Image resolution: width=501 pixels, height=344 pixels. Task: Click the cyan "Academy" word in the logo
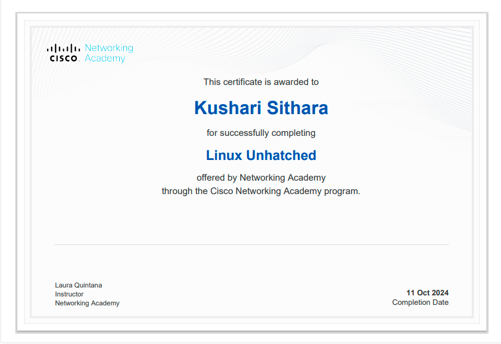point(105,59)
